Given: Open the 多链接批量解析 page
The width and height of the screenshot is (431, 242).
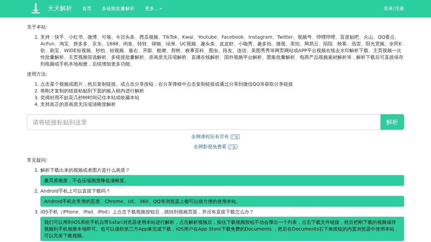Looking at the screenshot, I should coord(118,9).
